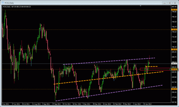This screenshot has width=179, height=107.
Task: Click the OHLC readout '667.50 685.25 664.00 664.25'
Action: [x=21, y=7]
